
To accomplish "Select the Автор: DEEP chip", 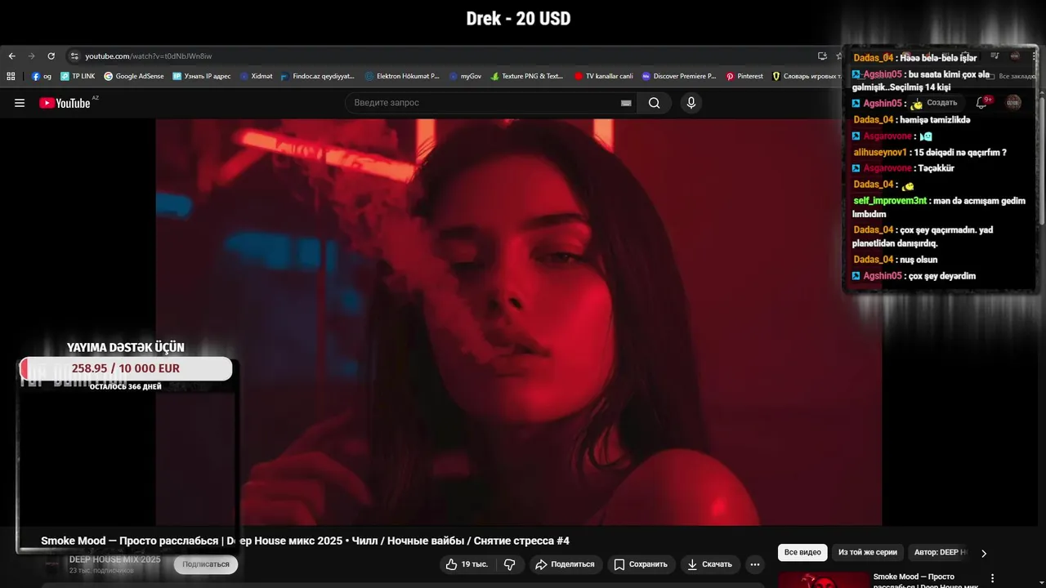I will pos(937,553).
